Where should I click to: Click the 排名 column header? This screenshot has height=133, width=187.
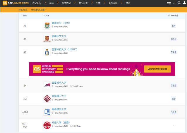25,16
